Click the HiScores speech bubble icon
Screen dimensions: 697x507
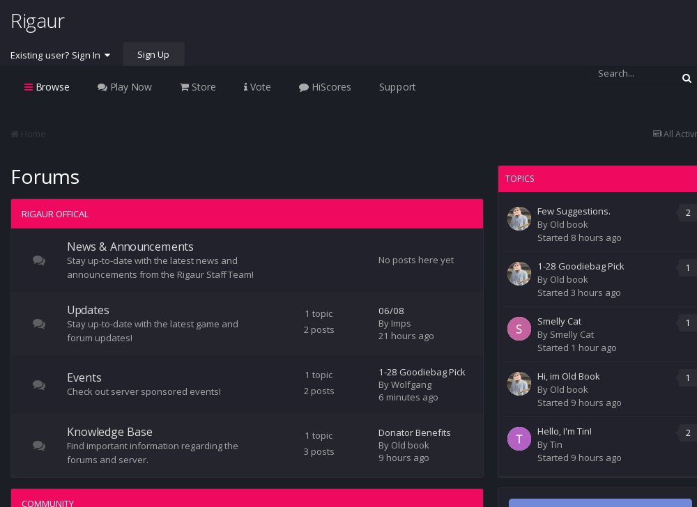coord(304,88)
